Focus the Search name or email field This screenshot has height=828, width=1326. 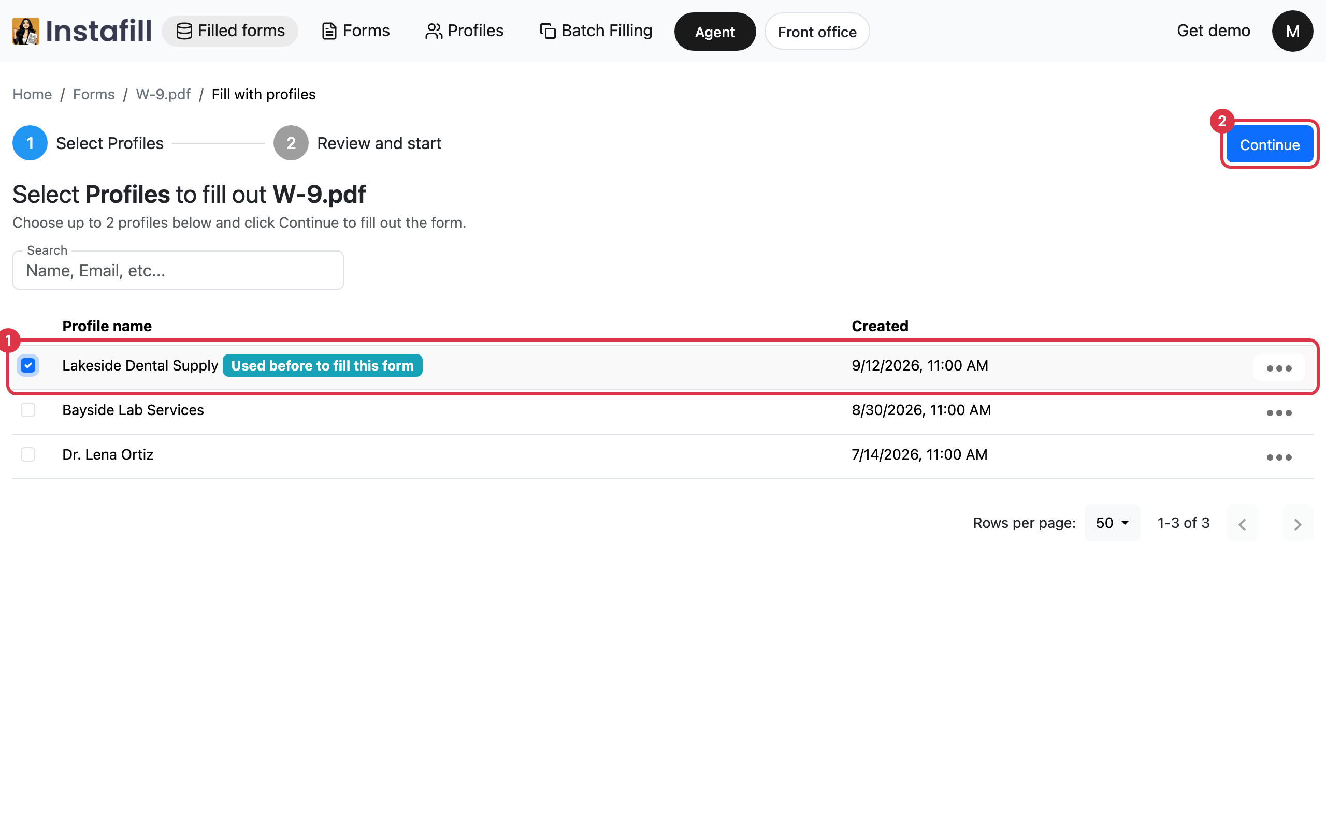[178, 271]
